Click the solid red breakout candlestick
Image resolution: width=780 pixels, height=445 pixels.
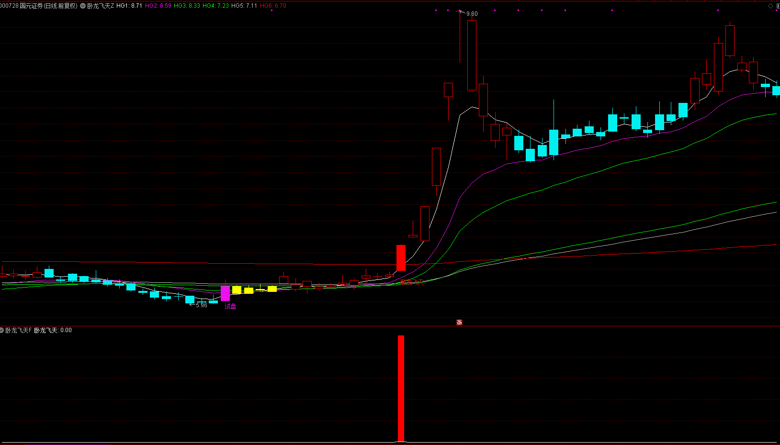pos(401,257)
